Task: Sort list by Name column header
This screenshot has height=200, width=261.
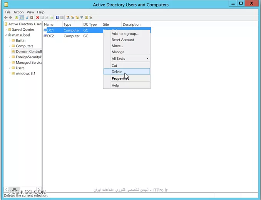Action: (x=53, y=25)
